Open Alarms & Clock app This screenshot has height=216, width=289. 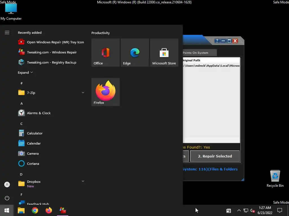click(x=51, y=113)
